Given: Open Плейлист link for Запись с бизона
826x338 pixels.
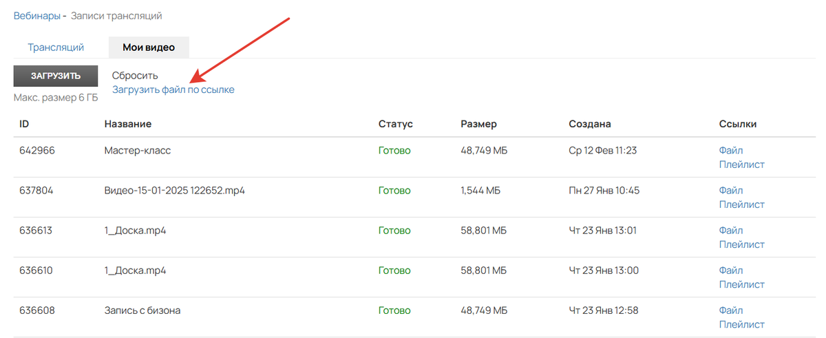Looking at the screenshot, I should [x=741, y=324].
